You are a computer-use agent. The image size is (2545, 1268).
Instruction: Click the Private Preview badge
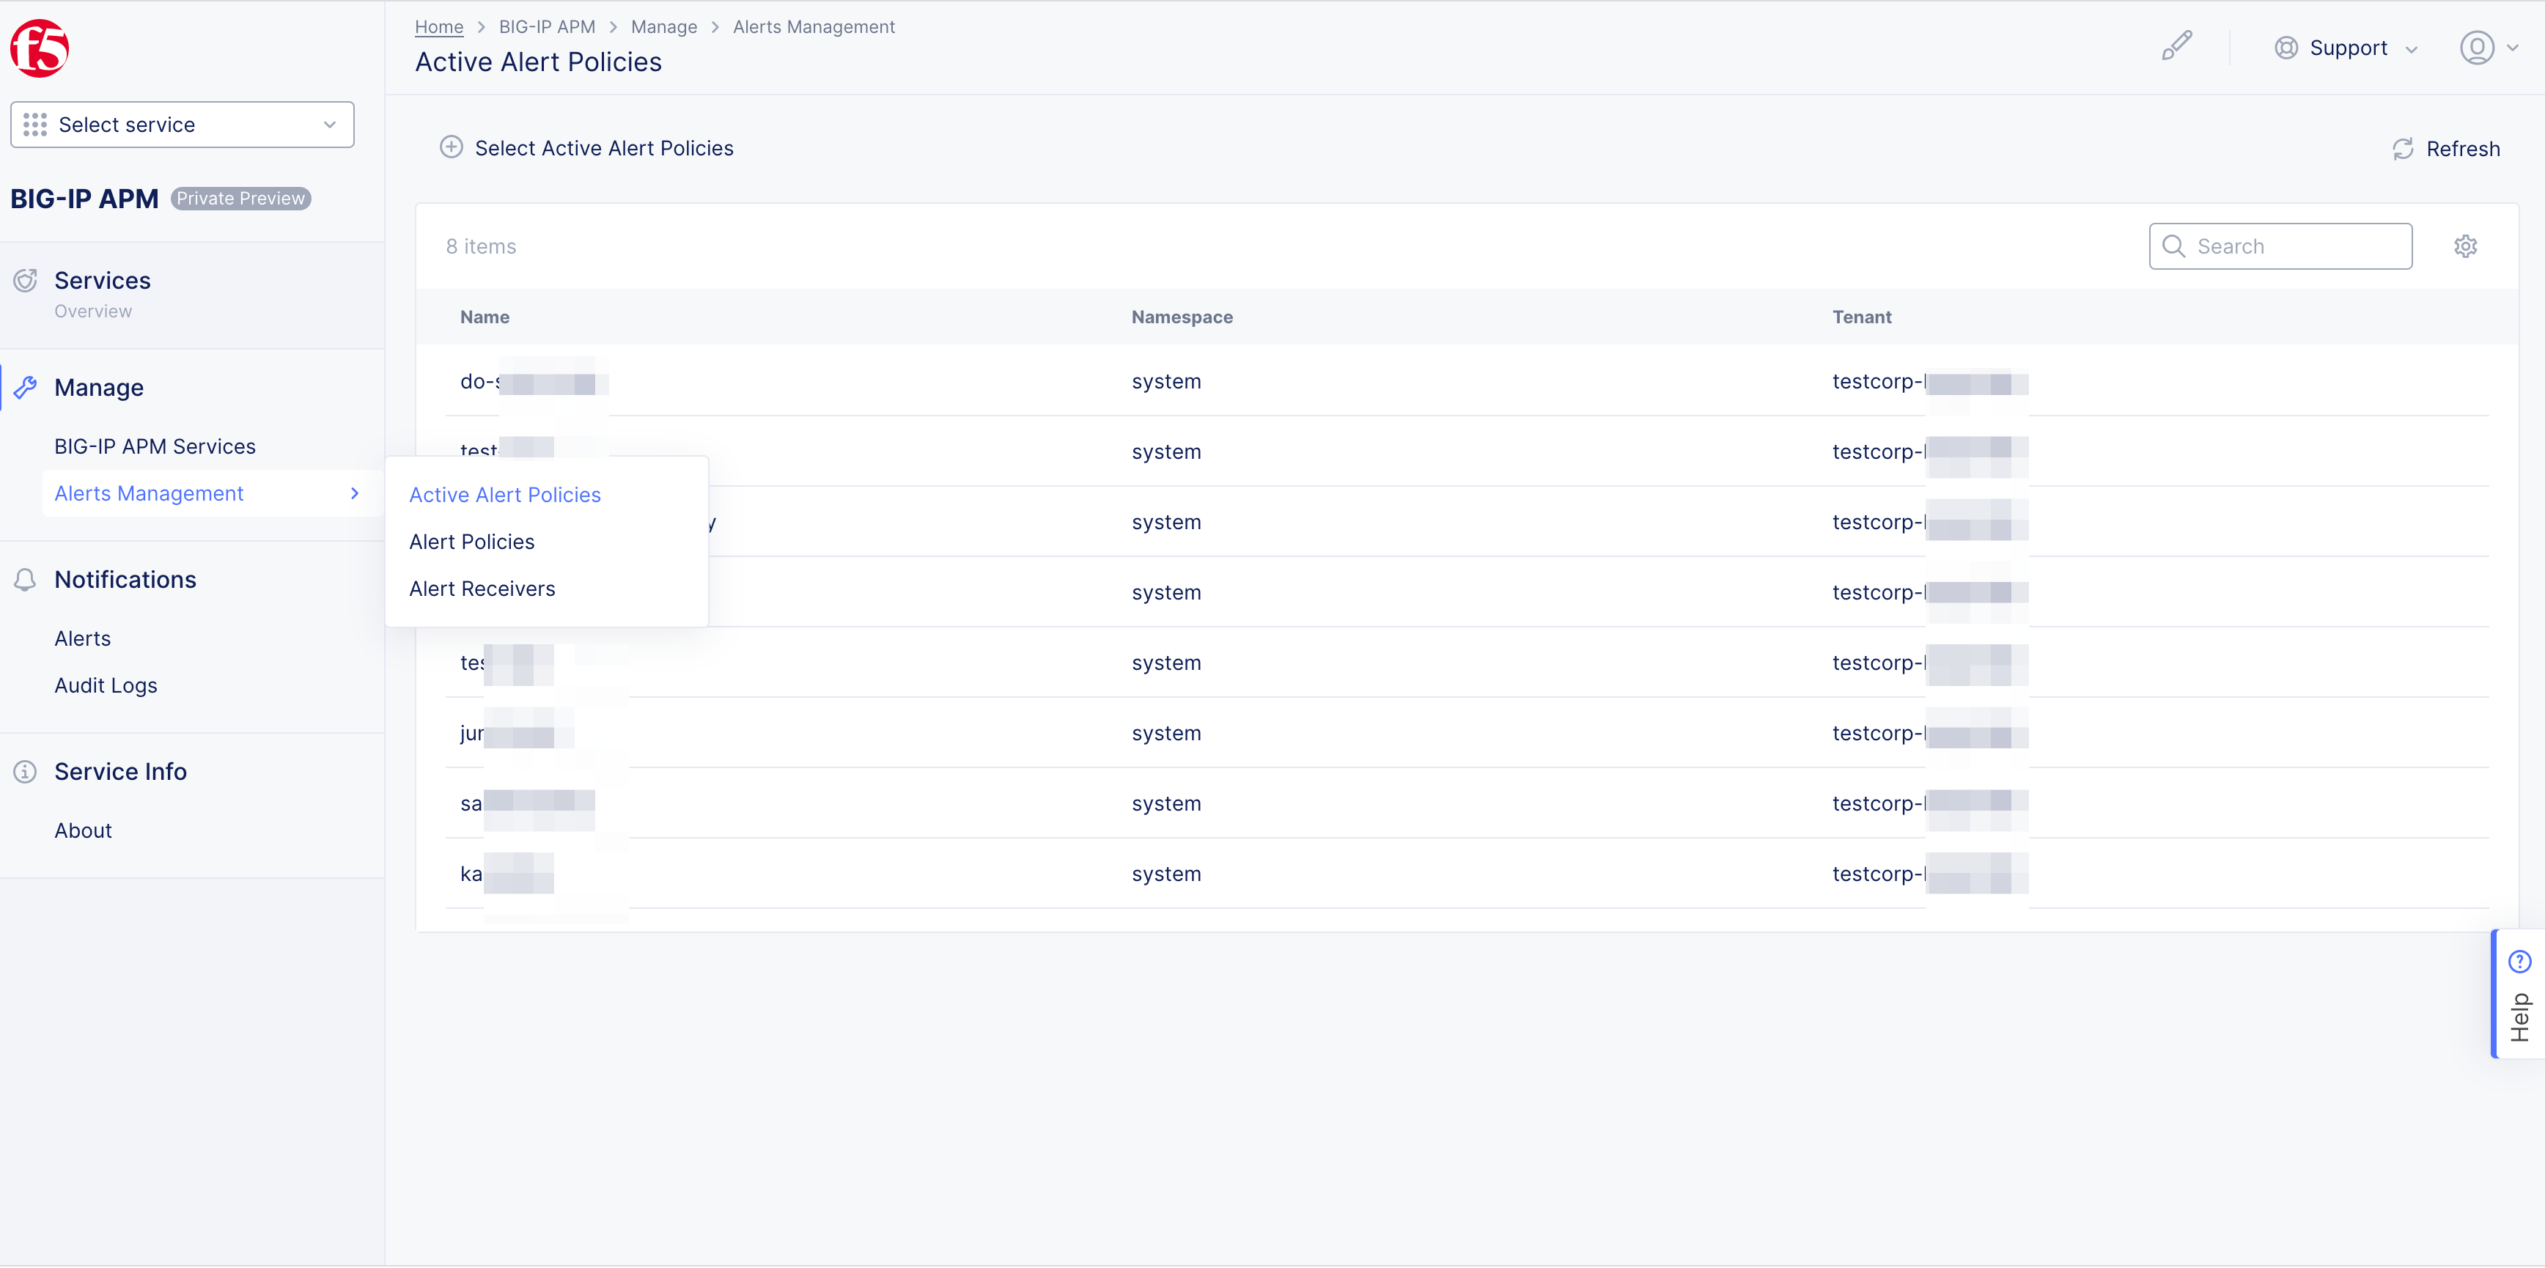click(240, 199)
